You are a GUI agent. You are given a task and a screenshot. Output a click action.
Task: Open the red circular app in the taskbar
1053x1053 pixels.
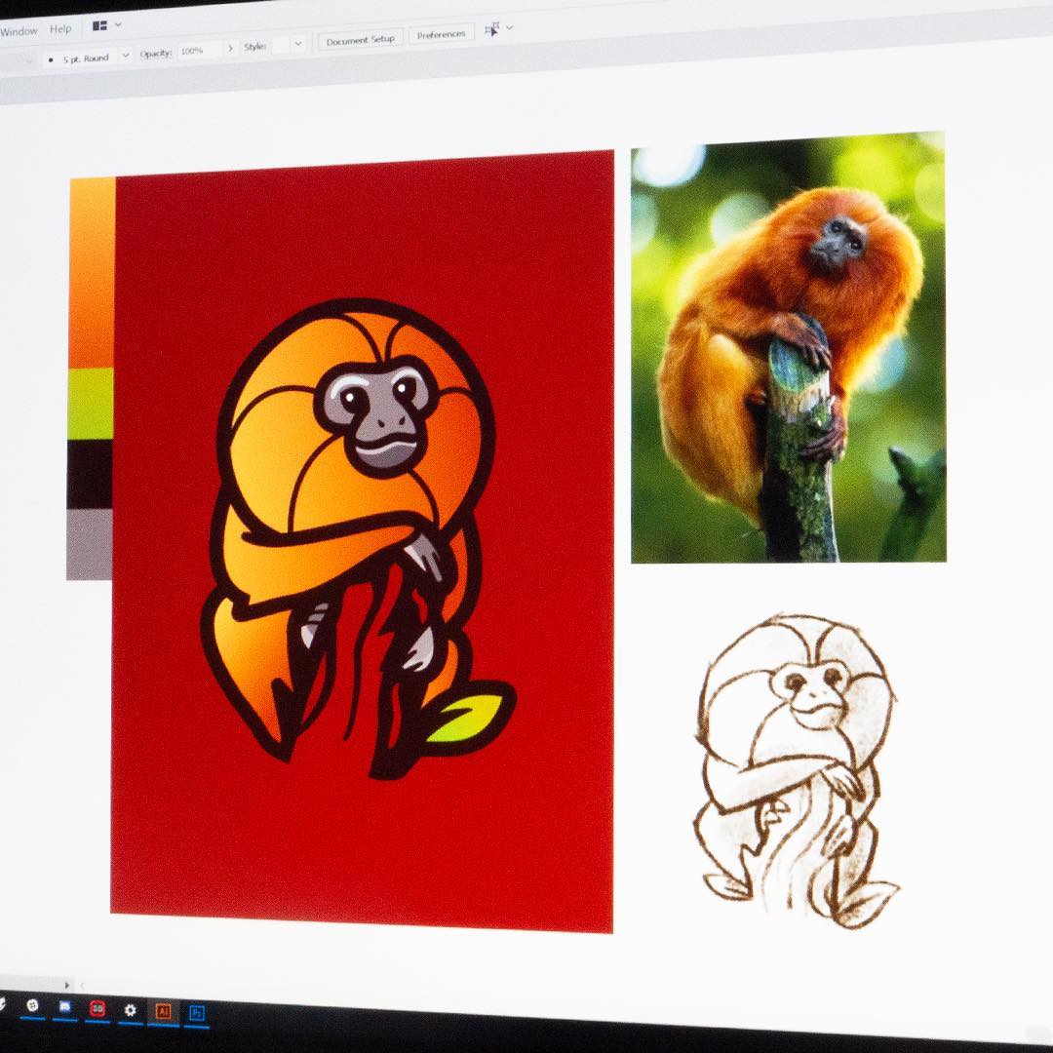97,1009
